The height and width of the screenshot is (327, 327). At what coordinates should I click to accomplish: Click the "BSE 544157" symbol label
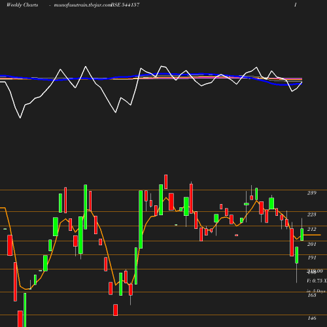[x=125, y=5]
